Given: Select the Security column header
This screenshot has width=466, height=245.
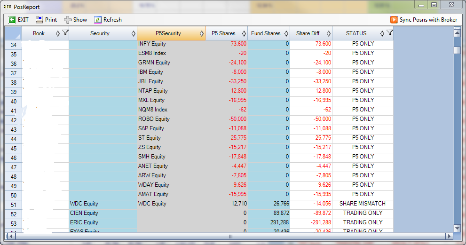Looking at the screenshot, I should coord(103,33).
